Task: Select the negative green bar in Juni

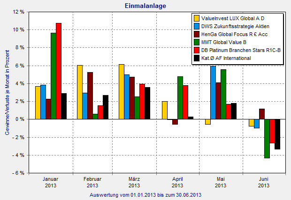Action: pyautogui.click(x=267, y=139)
